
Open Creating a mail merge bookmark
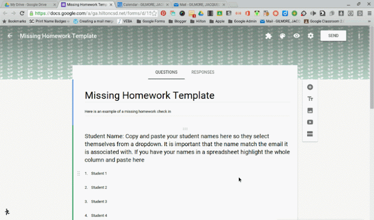pos(93,21)
